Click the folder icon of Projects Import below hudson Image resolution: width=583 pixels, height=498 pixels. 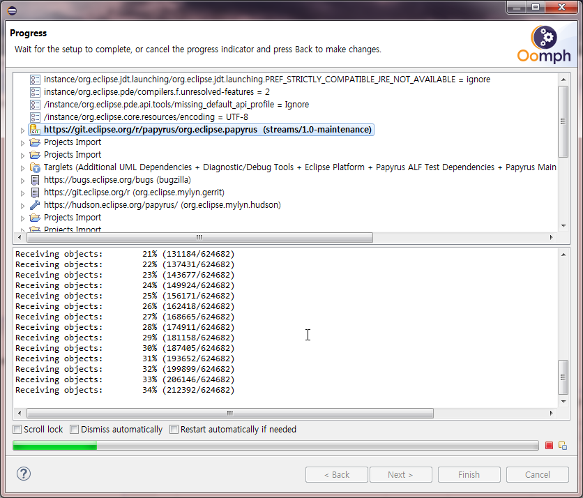tap(35, 218)
